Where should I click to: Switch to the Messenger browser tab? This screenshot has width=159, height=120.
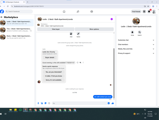coord(14,2)
